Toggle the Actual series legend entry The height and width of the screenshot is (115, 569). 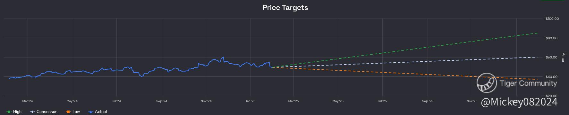pyautogui.click(x=98, y=111)
